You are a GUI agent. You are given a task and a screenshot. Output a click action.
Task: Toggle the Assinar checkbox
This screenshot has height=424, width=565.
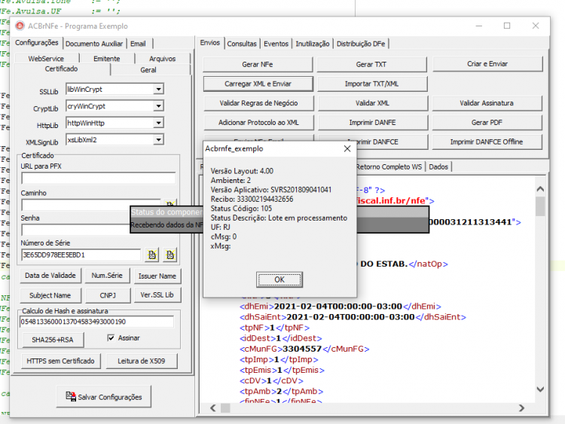pyautogui.click(x=111, y=338)
